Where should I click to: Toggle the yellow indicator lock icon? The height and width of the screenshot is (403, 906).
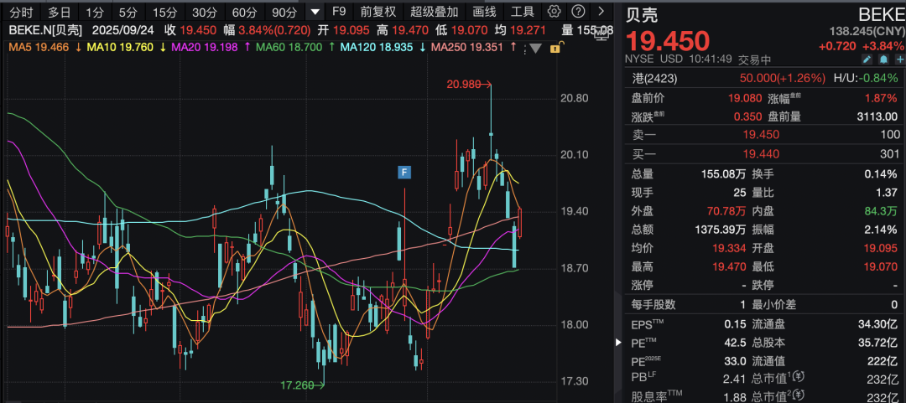tap(555, 49)
